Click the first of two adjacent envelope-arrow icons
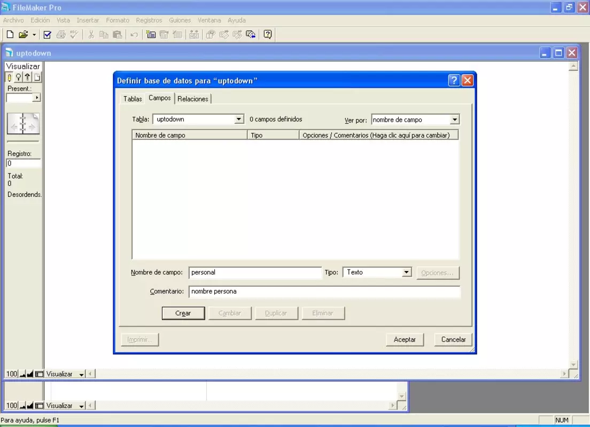Image resolution: width=590 pixels, height=427 pixels. click(224, 35)
